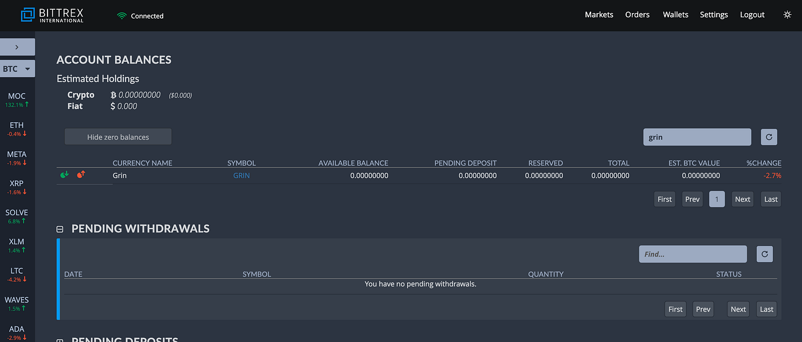
Task: Select XLM market in sidebar
Action: (17, 245)
